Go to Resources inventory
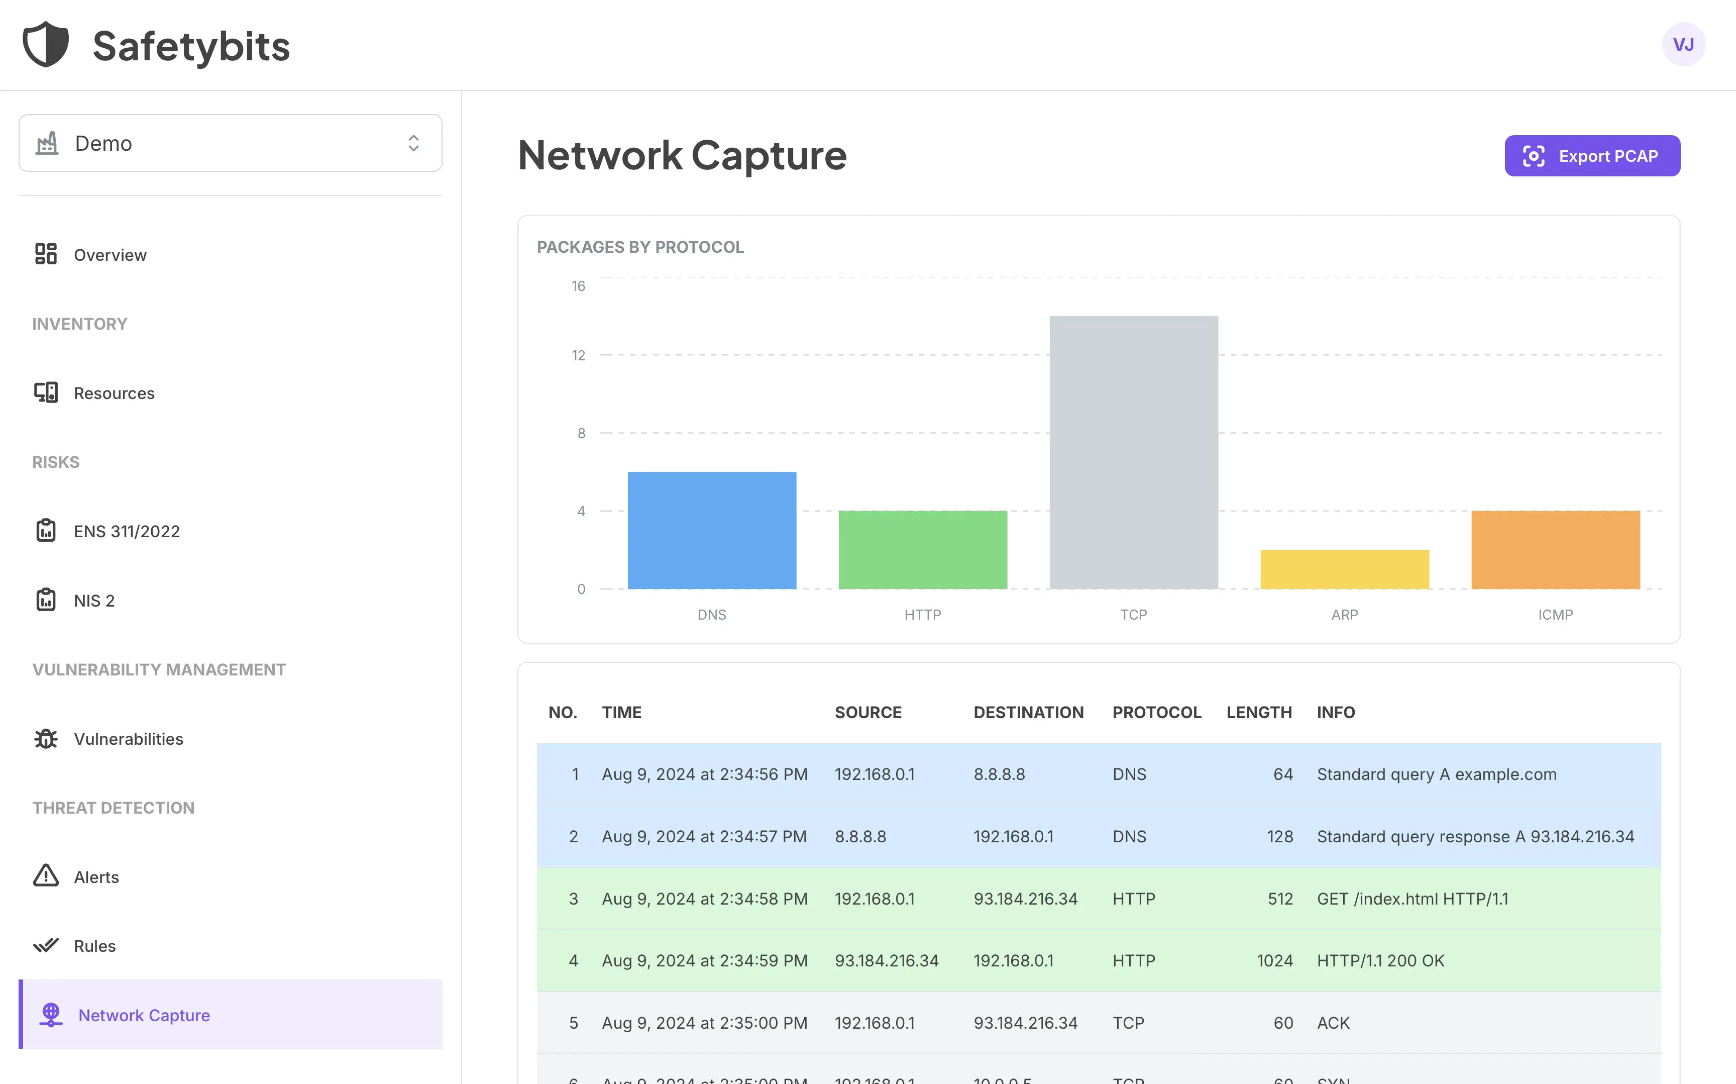 pos(115,393)
